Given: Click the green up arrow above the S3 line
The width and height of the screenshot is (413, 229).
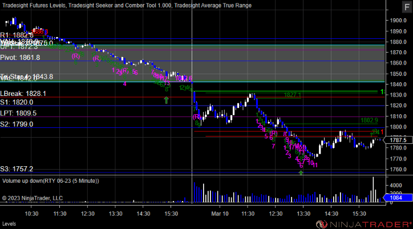Looking at the screenshot, I should pos(301,172).
